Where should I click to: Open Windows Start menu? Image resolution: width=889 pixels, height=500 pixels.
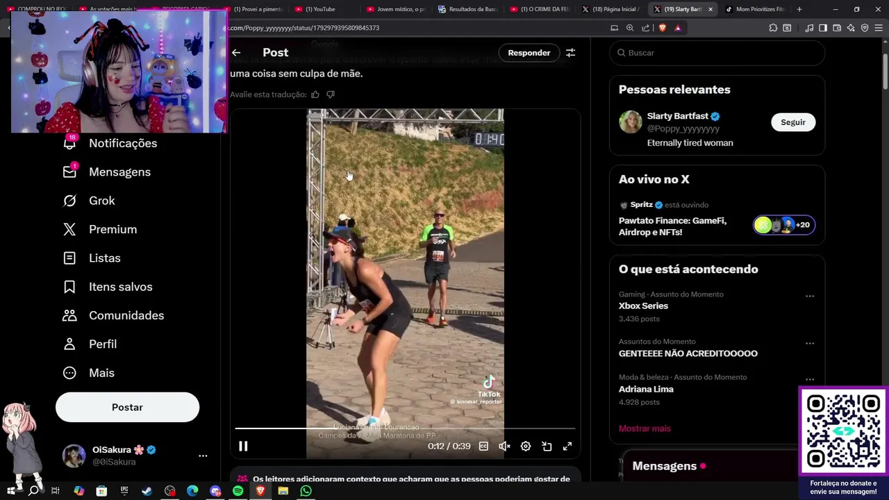(x=10, y=491)
